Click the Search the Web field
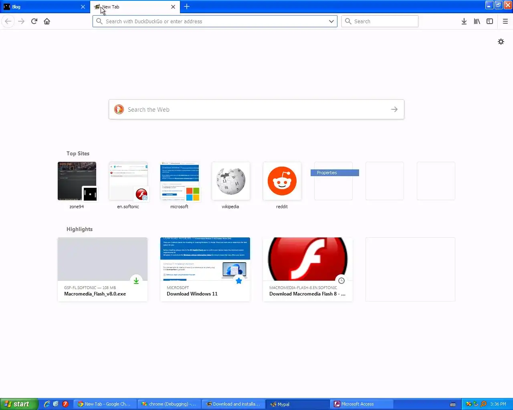The width and height of the screenshot is (513, 410). 256,109
